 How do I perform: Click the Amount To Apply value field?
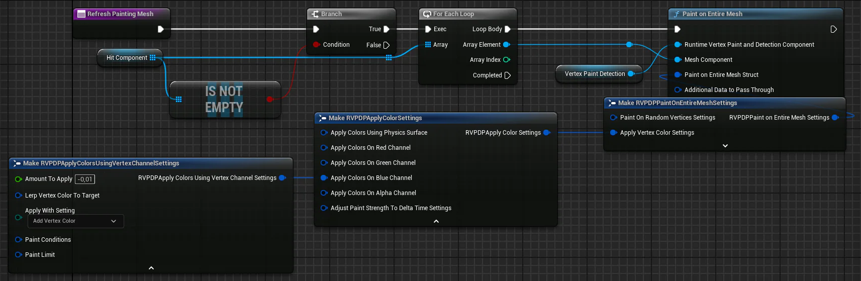[x=85, y=179]
